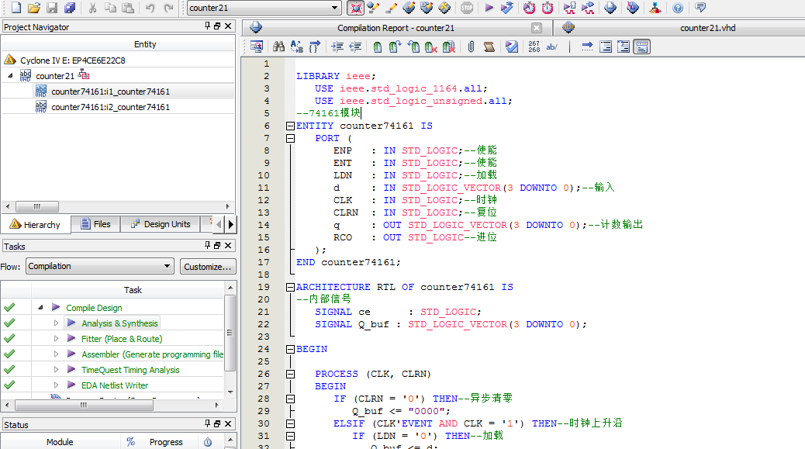
Task: Click the Customize... button
Action: 207,266
